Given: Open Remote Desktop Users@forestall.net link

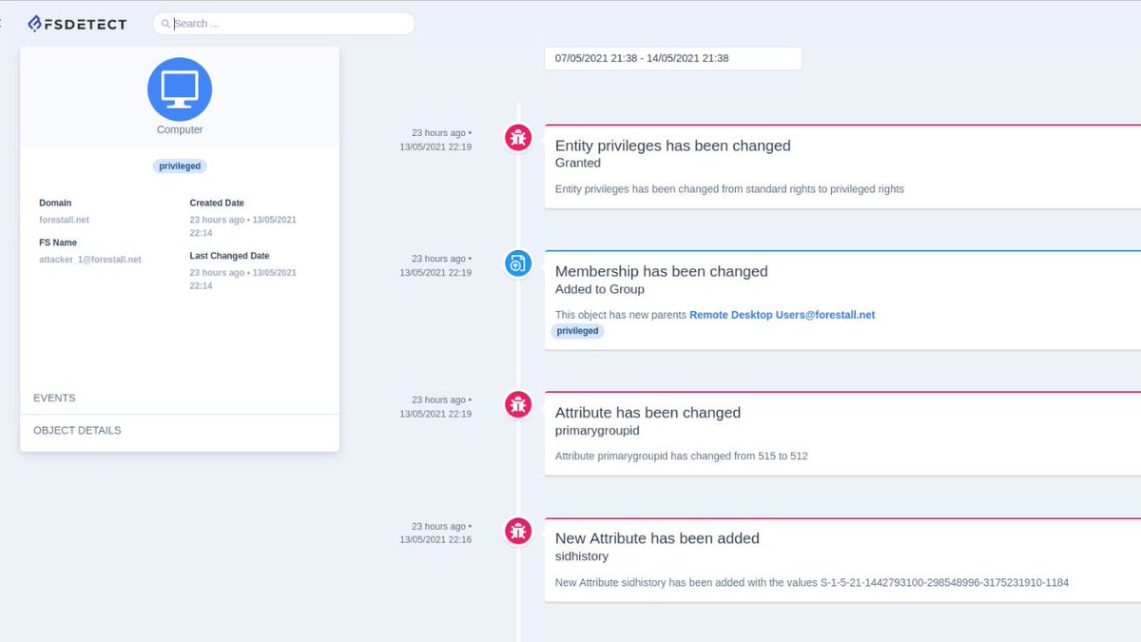Looking at the screenshot, I should 782,315.
